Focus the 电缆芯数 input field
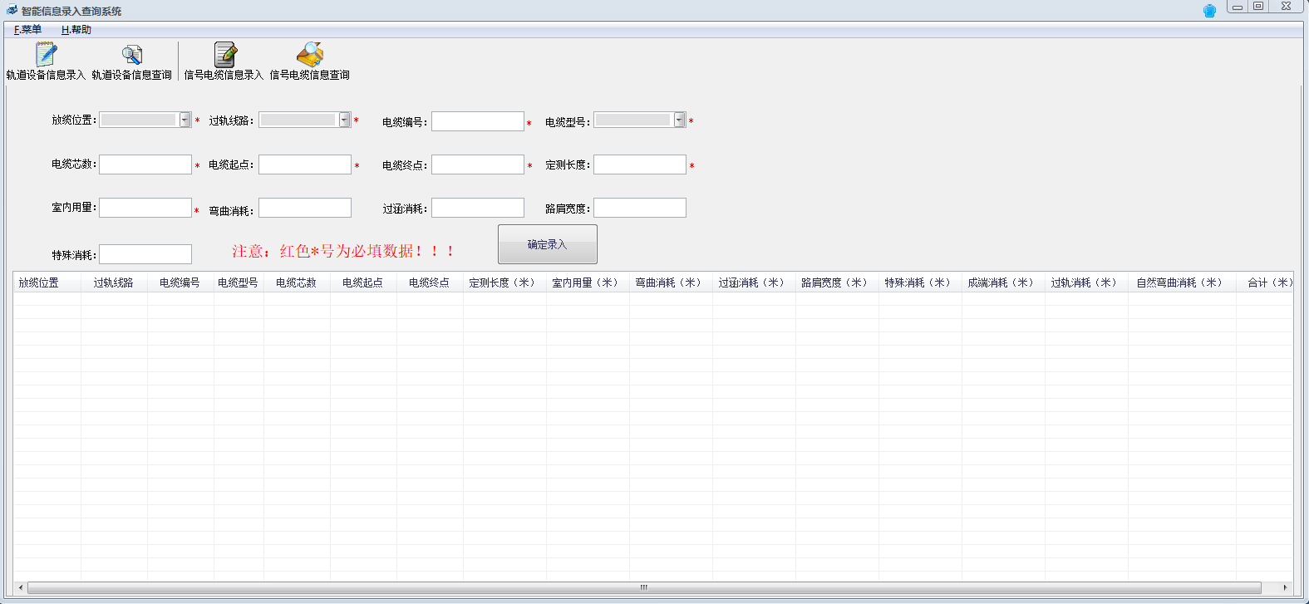 click(x=145, y=165)
